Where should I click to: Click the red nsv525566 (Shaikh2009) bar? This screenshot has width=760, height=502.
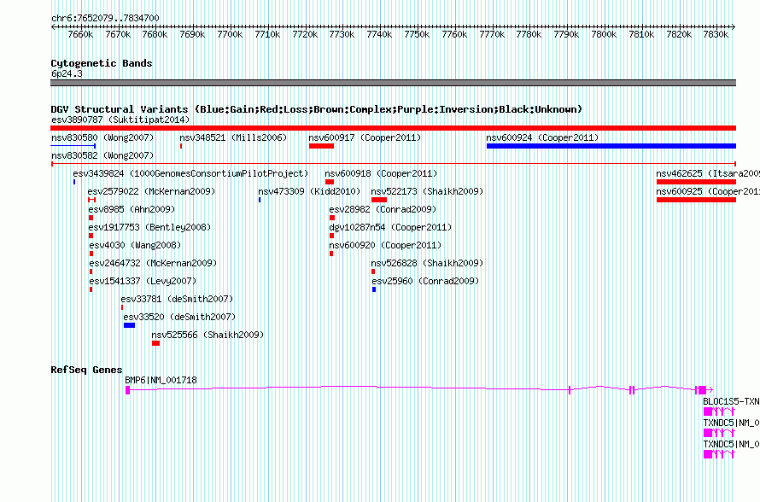point(155,343)
